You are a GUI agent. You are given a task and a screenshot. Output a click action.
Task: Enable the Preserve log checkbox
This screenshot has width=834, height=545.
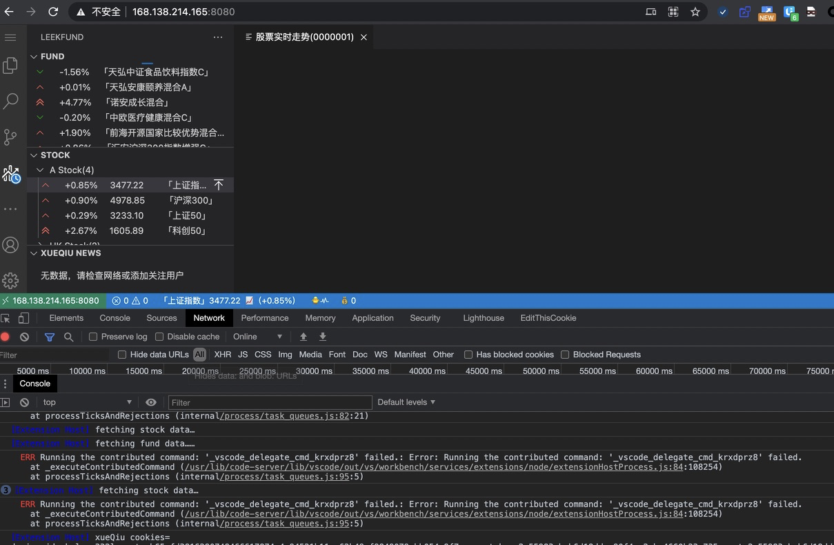[93, 337]
